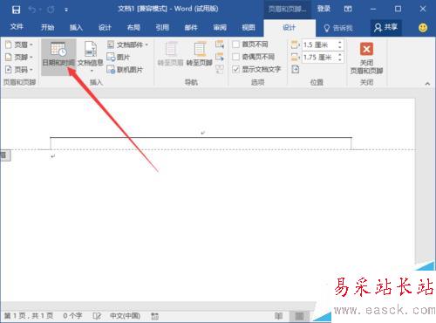Expand the 文档部件 quick parts dropdown

(127, 45)
